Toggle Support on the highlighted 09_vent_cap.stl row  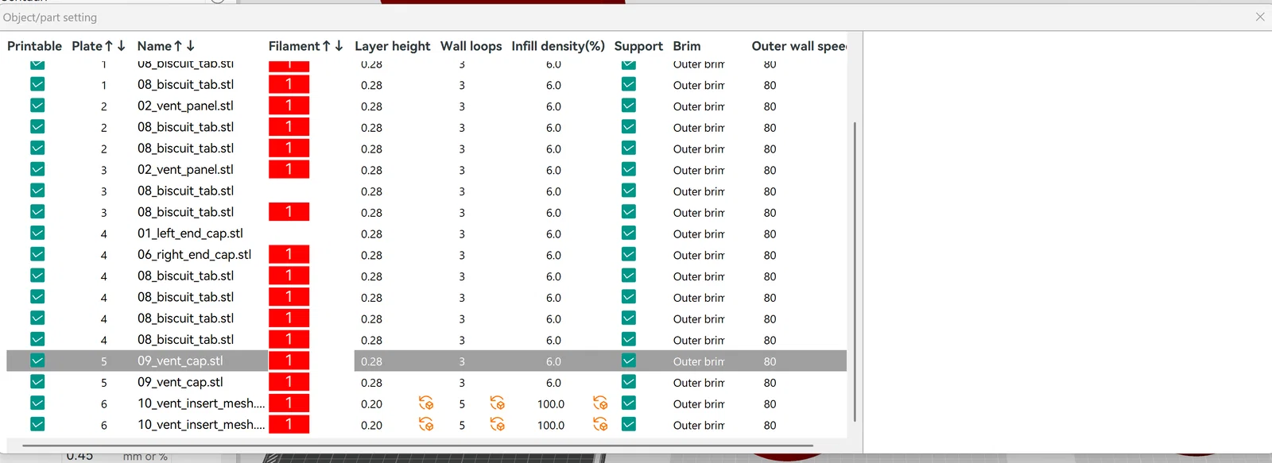click(x=629, y=361)
